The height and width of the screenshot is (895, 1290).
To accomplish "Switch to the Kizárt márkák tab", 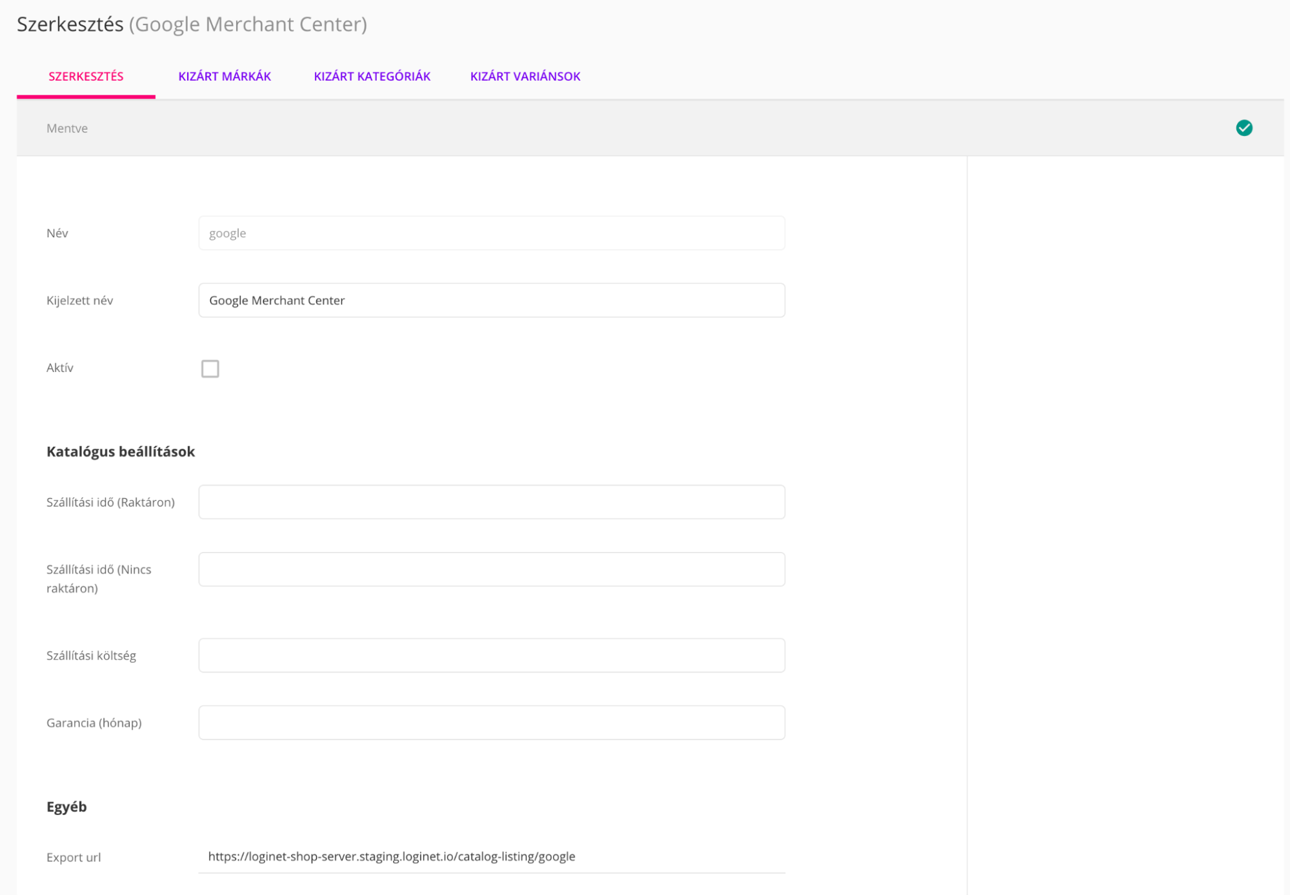I will (x=224, y=76).
